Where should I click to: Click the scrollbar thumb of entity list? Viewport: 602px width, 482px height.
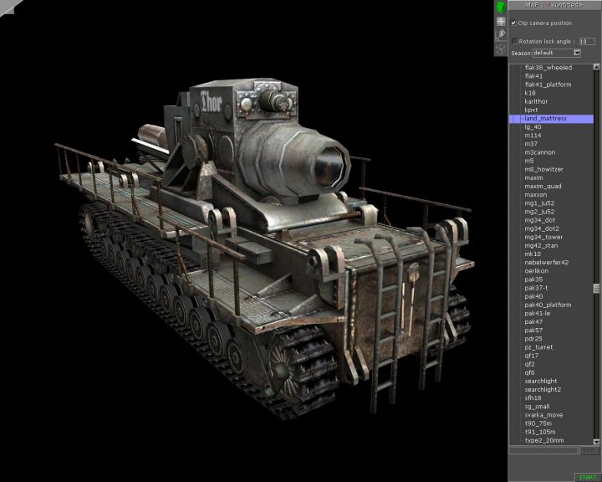(x=596, y=288)
